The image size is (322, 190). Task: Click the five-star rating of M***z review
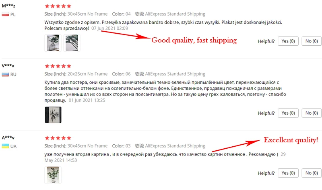58,6
